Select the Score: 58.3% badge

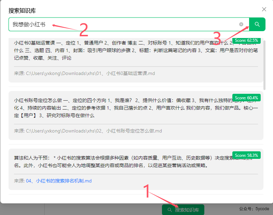pos(246,155)
